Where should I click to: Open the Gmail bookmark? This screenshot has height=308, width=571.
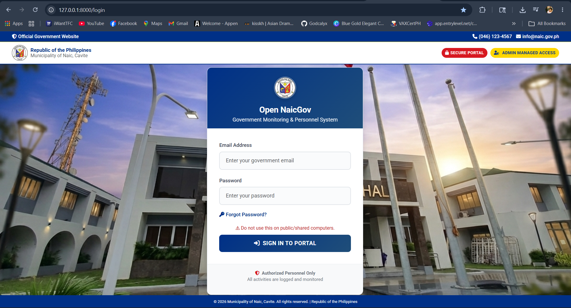(178, 24)
